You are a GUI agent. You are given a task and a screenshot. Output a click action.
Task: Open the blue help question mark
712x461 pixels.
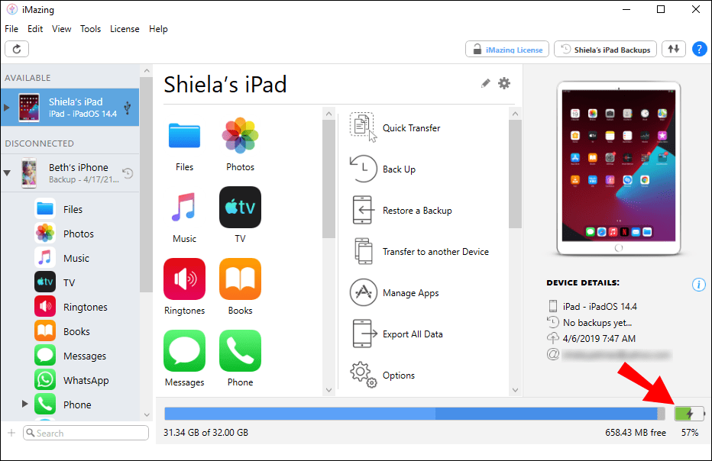pyautogui.click(x=699, y=49)
